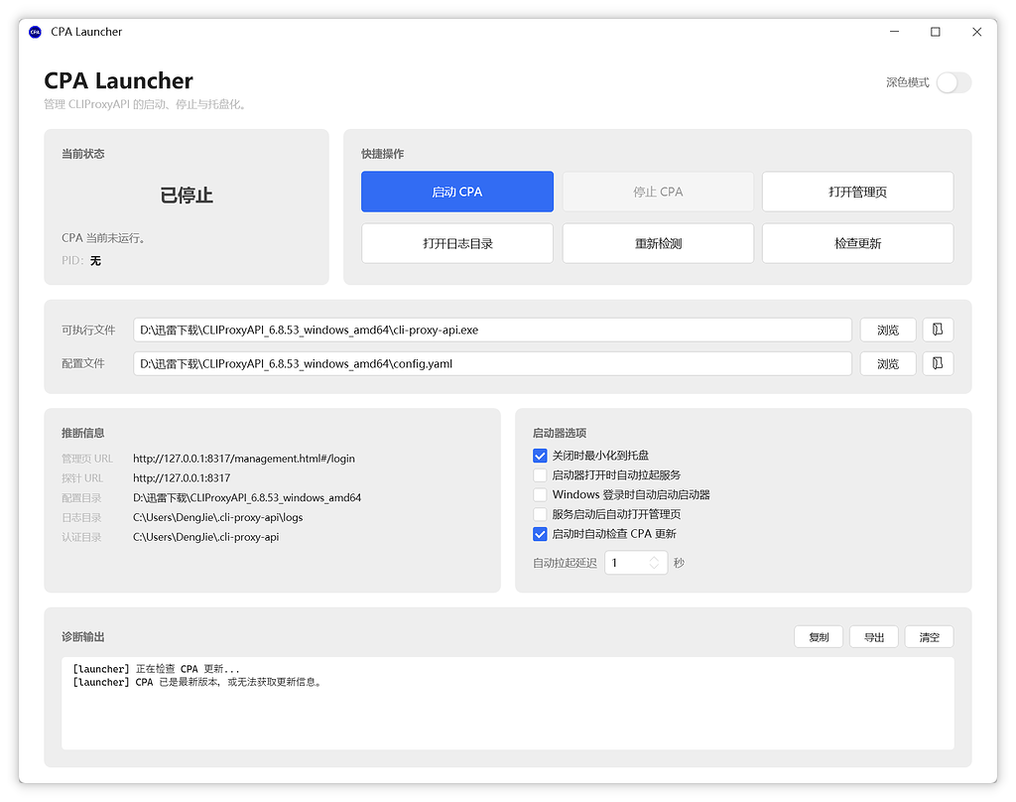Click the folder icon beside the 配置文件 path
The width and height of the screenshot is (1016, 802).
(x=938, y=363)
